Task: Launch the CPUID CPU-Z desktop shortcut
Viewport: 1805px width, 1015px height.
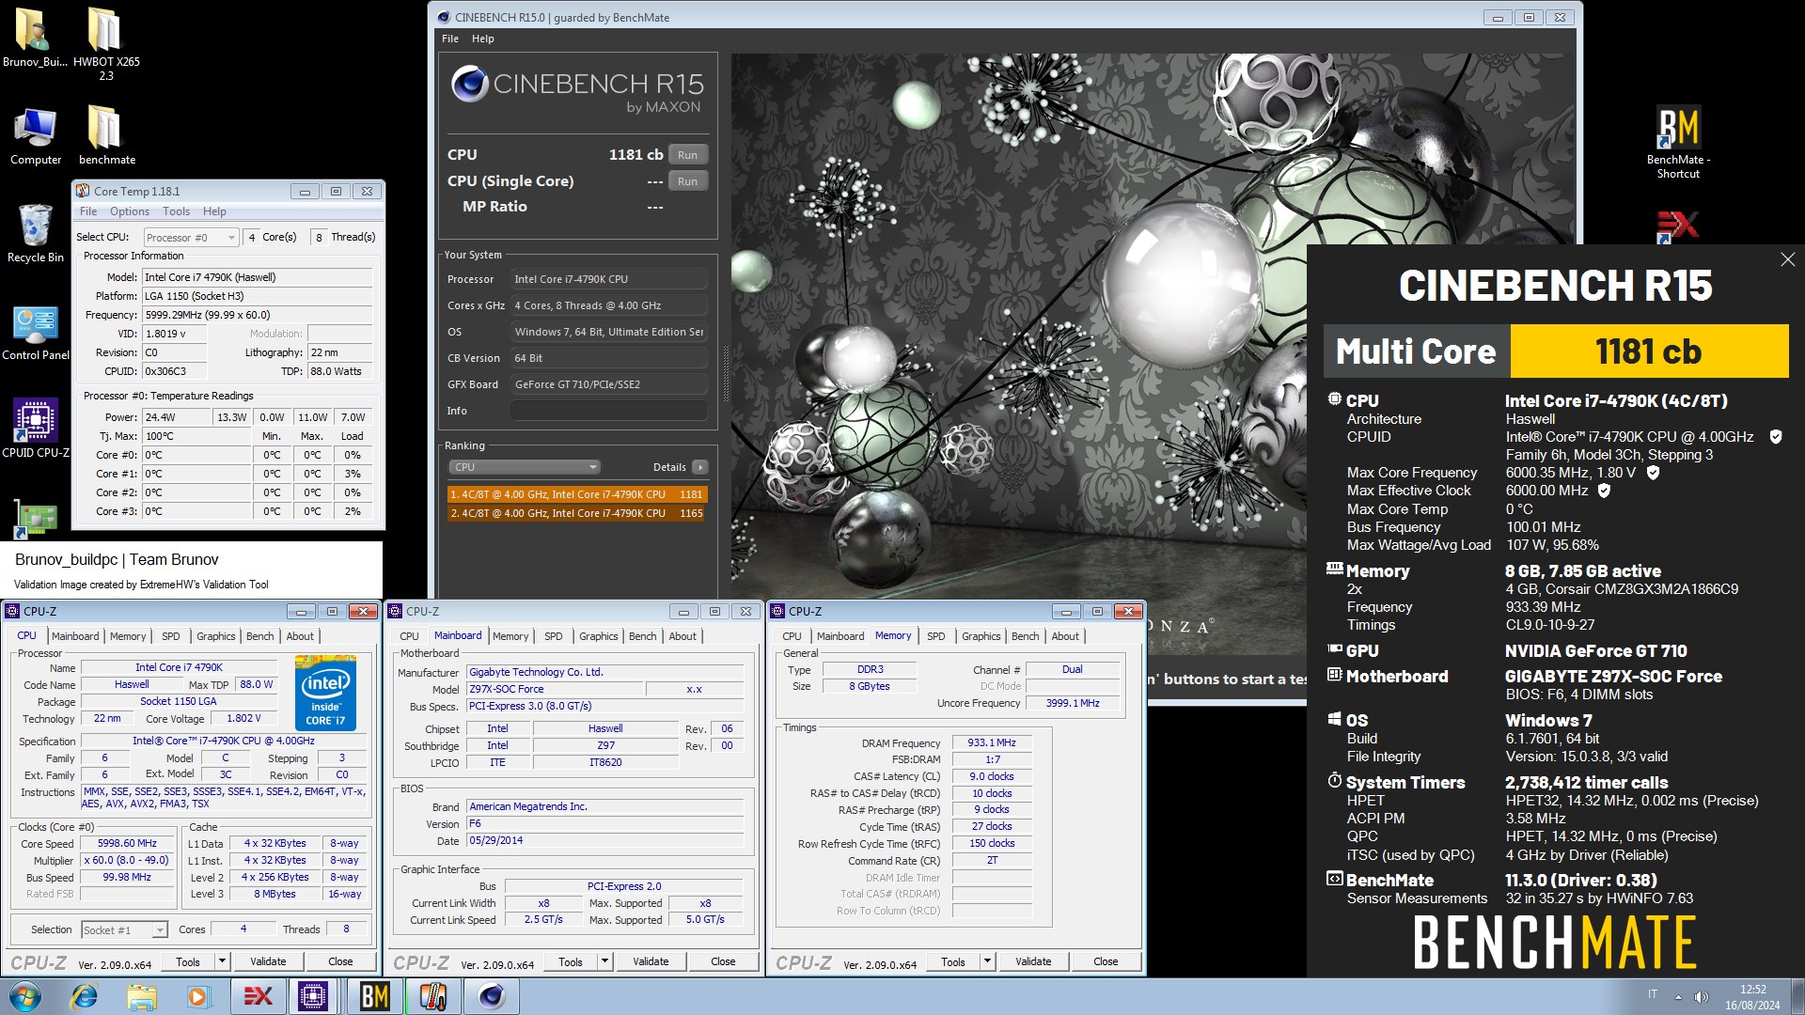Action: click(35, 429)
